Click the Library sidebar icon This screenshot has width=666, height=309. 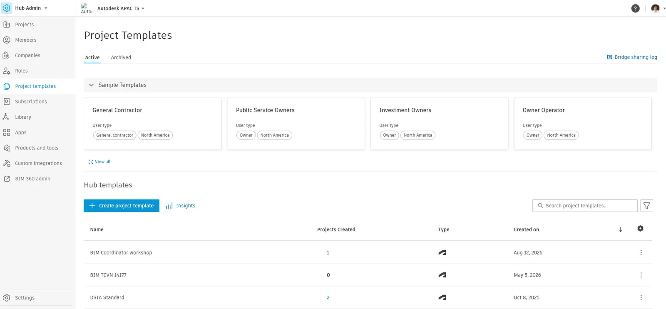tap(7, 117)
